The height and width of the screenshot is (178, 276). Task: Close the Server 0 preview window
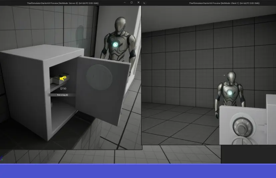[x=139, y=2]
